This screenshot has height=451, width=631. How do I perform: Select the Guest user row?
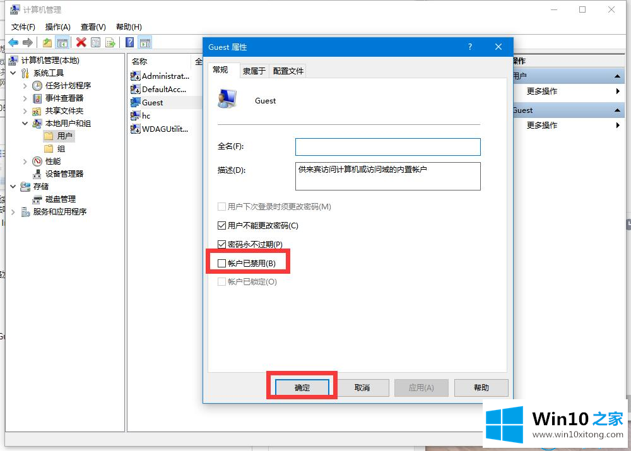166,102
